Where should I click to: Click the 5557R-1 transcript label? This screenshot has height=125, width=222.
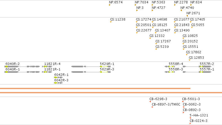[x=207, y=69]
